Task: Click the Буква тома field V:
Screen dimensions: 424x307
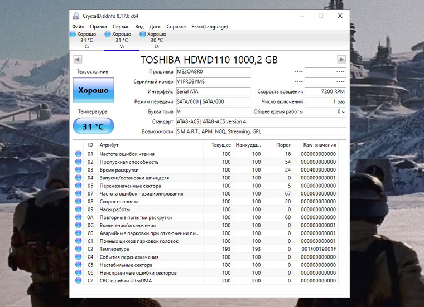Action: (213, 111)
